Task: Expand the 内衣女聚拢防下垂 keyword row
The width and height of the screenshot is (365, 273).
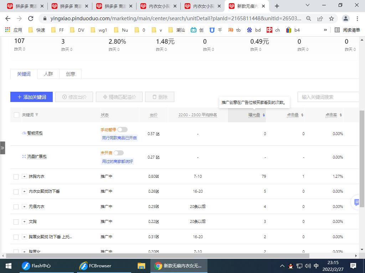Action: 25,191
